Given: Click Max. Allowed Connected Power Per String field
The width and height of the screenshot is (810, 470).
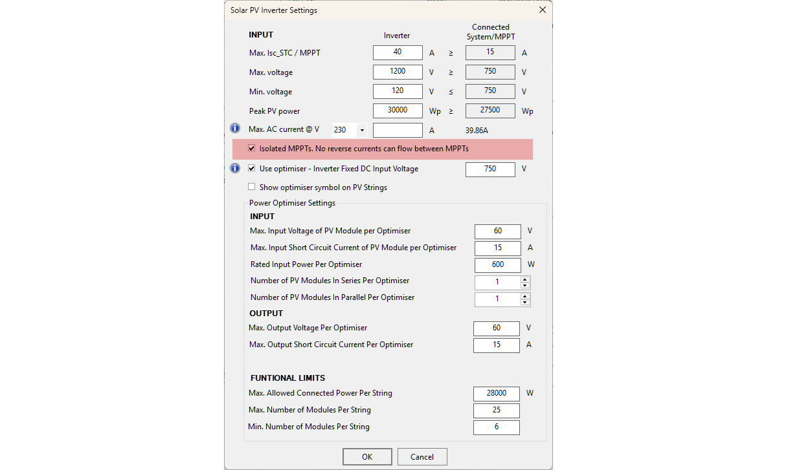Looking at the screenshot, I should click(496, 393).
